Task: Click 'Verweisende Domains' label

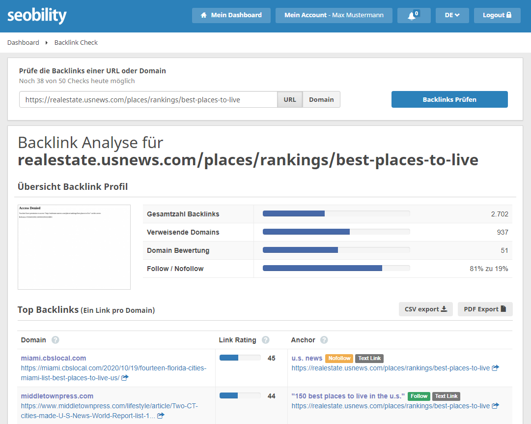Action: 183,232
